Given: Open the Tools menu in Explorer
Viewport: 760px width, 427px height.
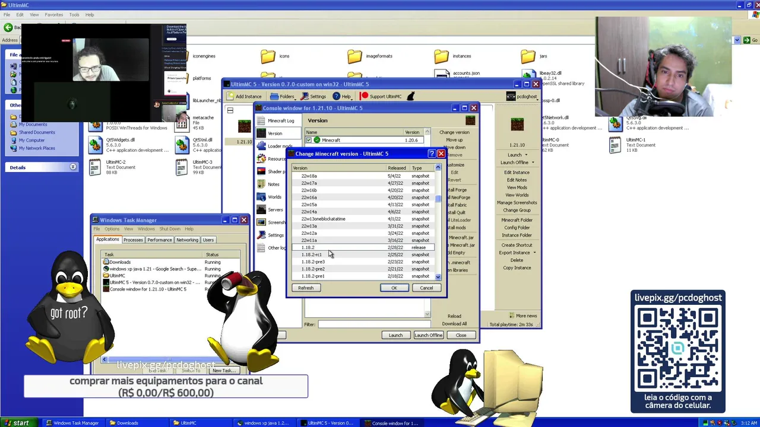Looking at the screenshot, I should pos(74,14).
